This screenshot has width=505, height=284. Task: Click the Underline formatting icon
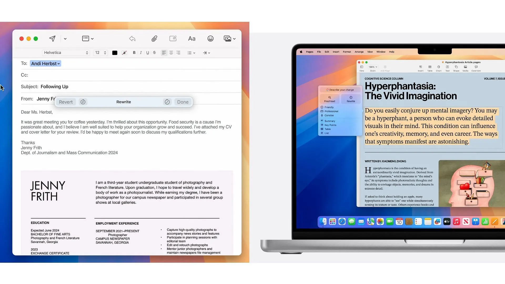(x=147, y=53)
